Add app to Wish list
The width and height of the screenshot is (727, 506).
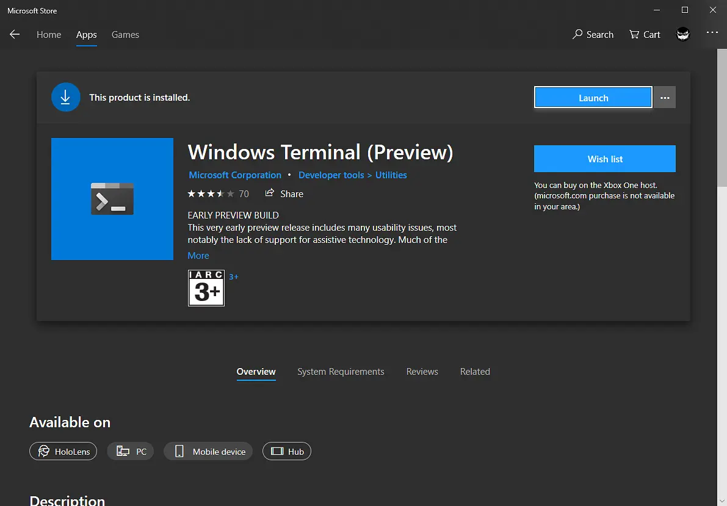point(604,159)
